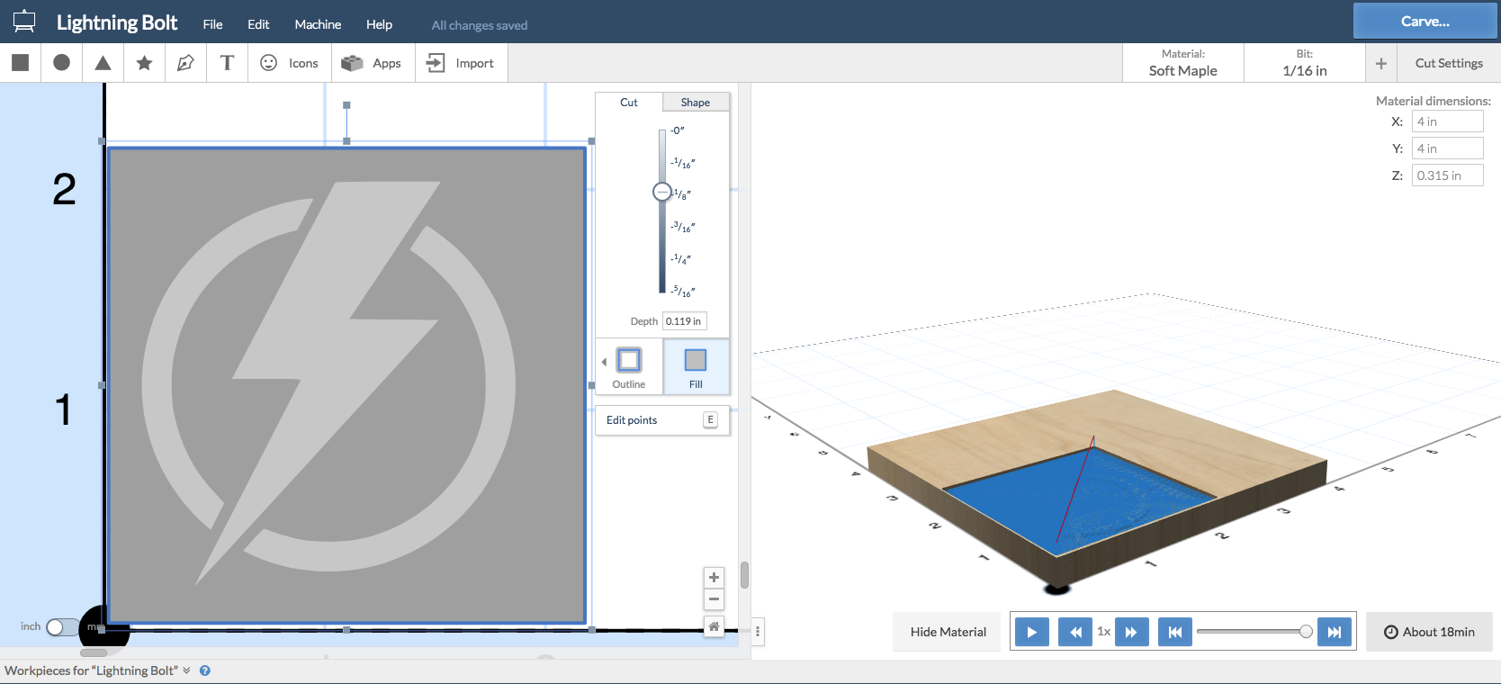Click the material Y dimension field
The image size is (1501, 684).
pyautogui.click(x=1447, y=148)
